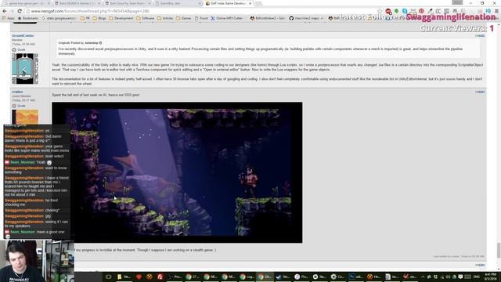Click the cave game screenshot image

coord(177,172)
